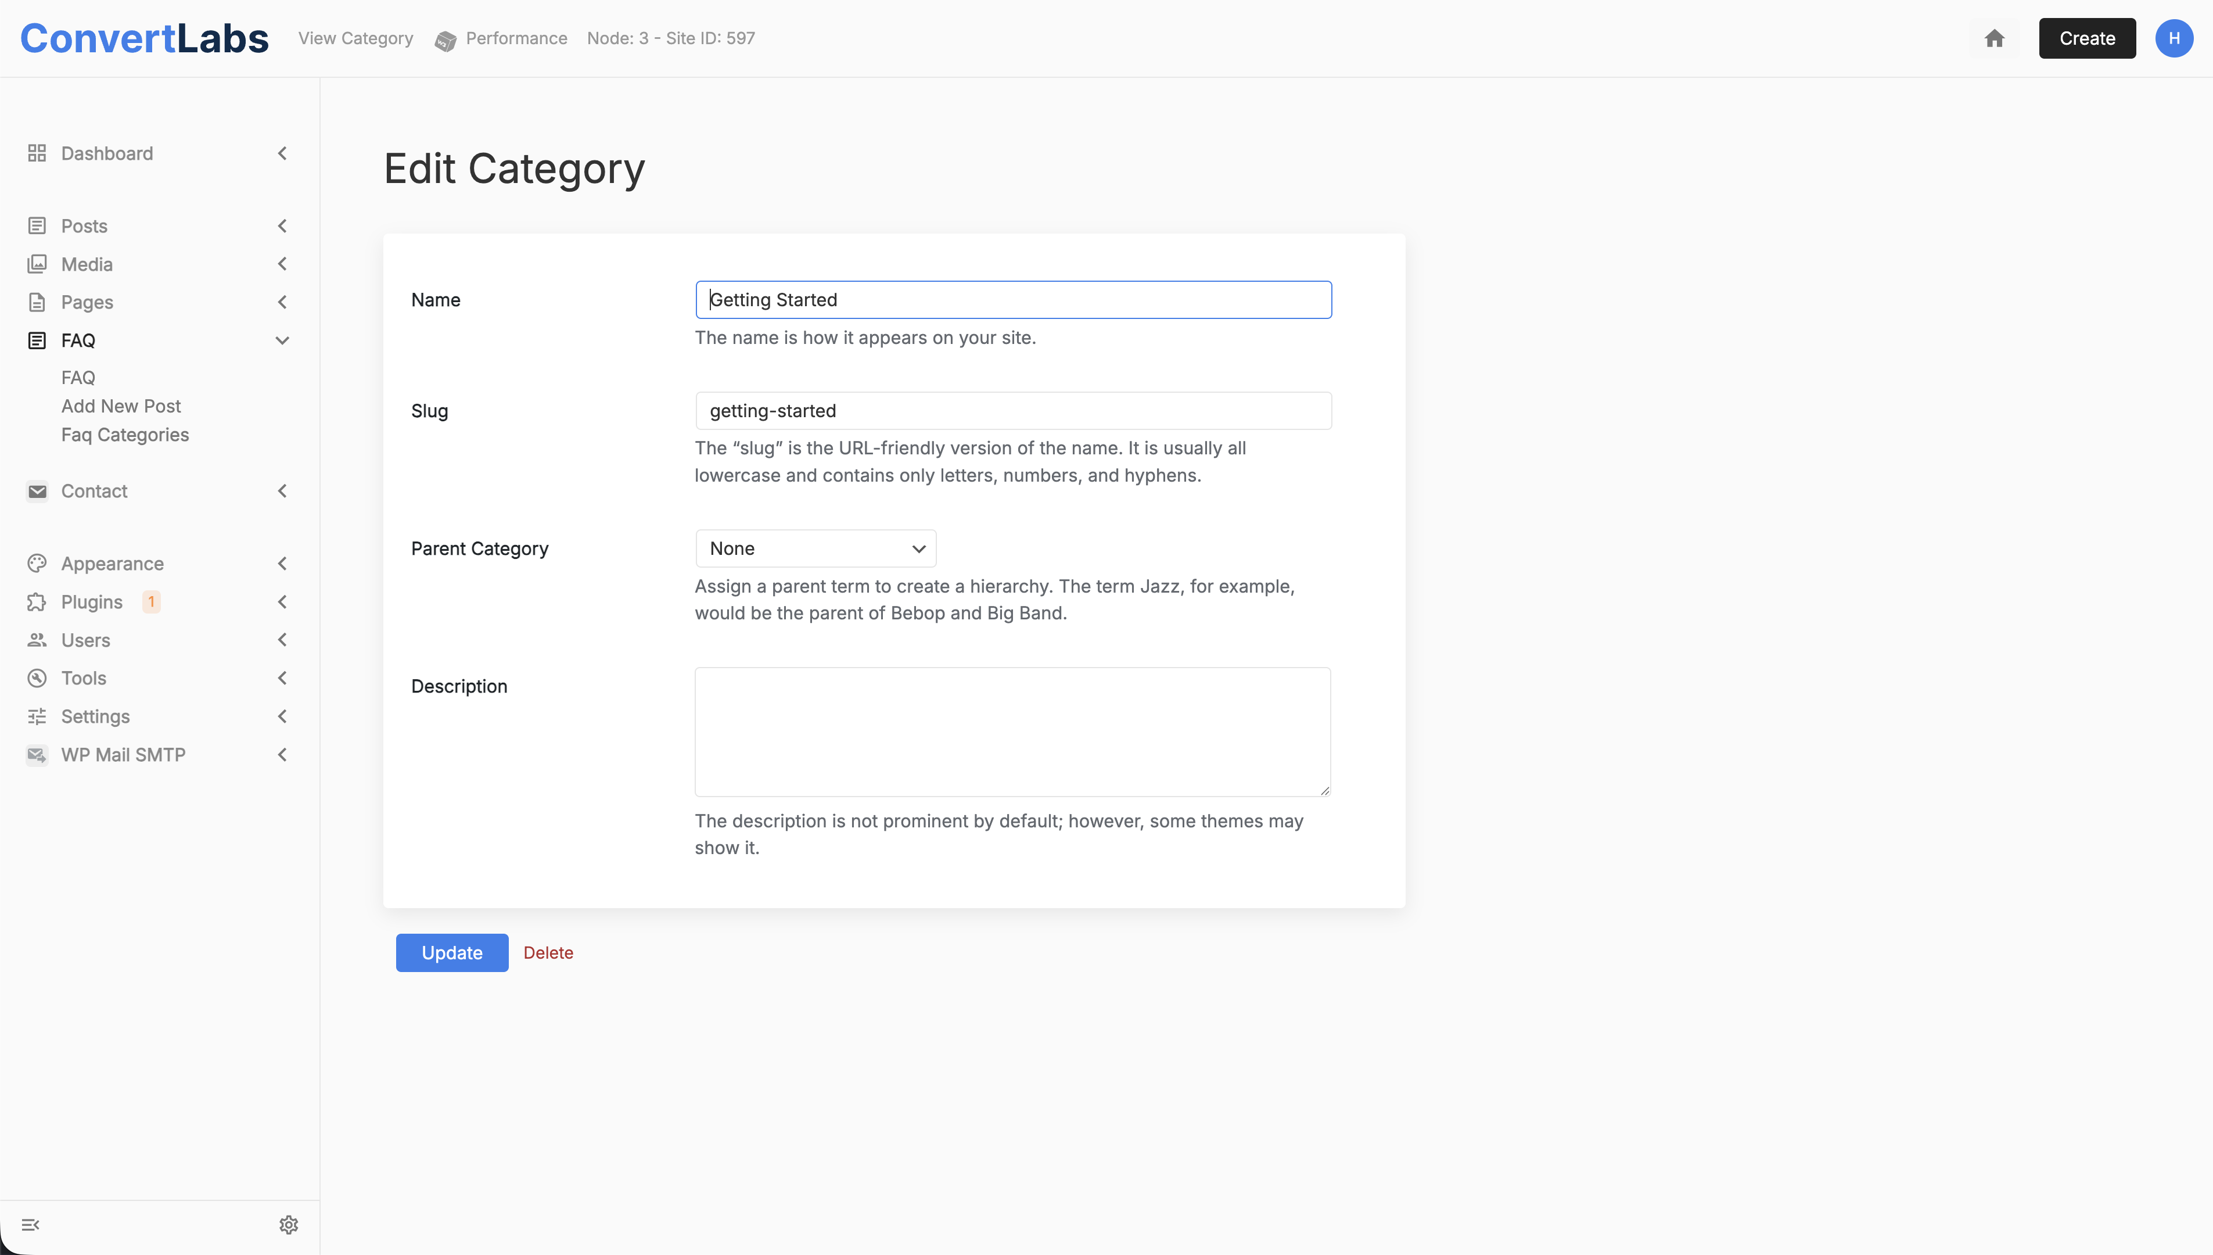The height and width of the screenshot is (1255, 2213).
Task: Open Faq Categories submenu item
Action: click(125, 435)
